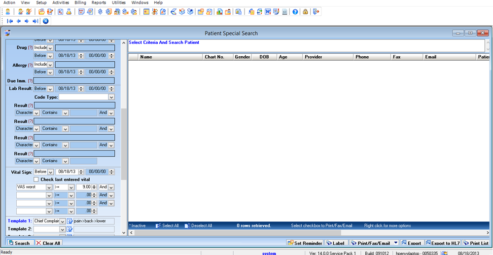Image resolution: width=493 pixels, height=255 pixels.
Task: Click the scanner icon in toolbar
Action: (x=173, y=12)
